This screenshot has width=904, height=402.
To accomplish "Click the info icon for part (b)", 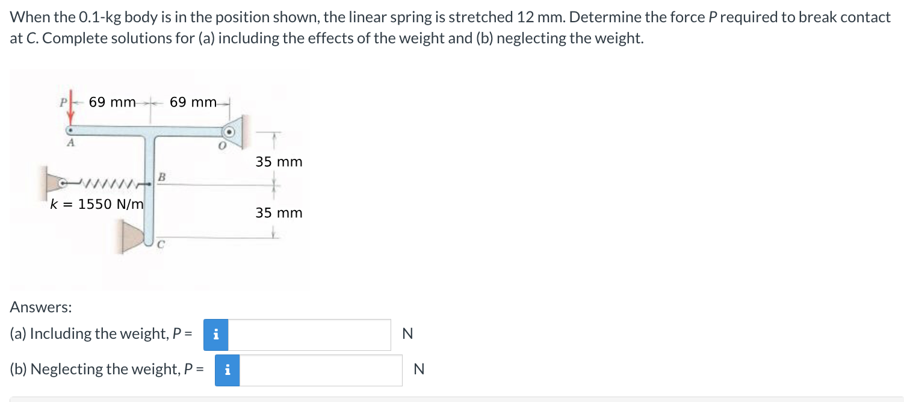I will tap(228, 370).
